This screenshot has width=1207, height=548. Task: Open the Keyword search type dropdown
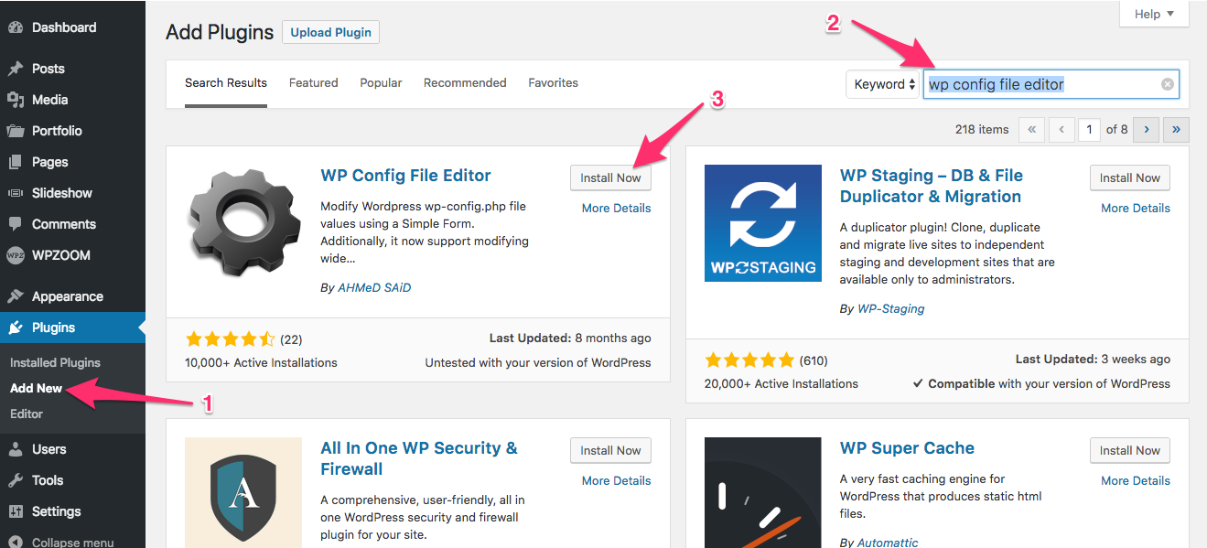click(882, 84)
